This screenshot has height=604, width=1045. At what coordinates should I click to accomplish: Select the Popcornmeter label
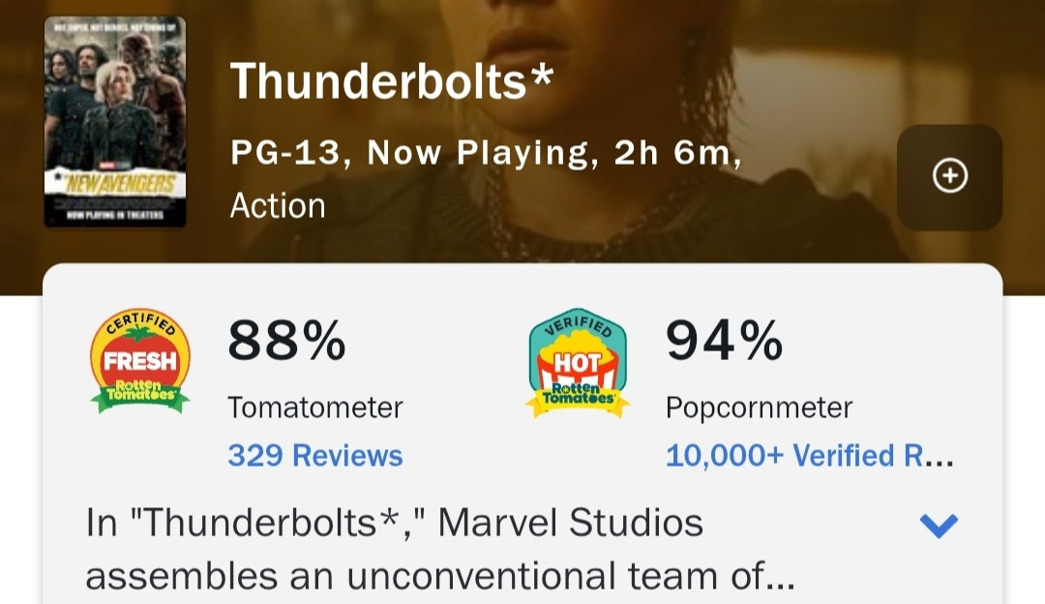[759, 408]
